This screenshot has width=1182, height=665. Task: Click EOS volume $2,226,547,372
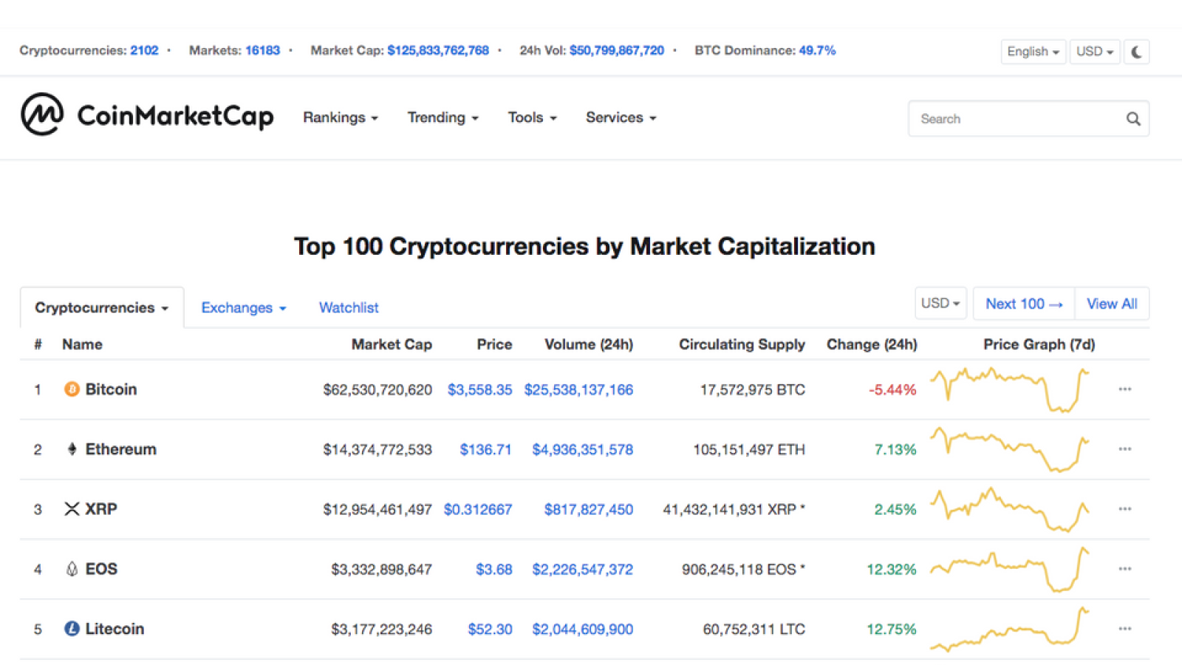coord(583,569)
